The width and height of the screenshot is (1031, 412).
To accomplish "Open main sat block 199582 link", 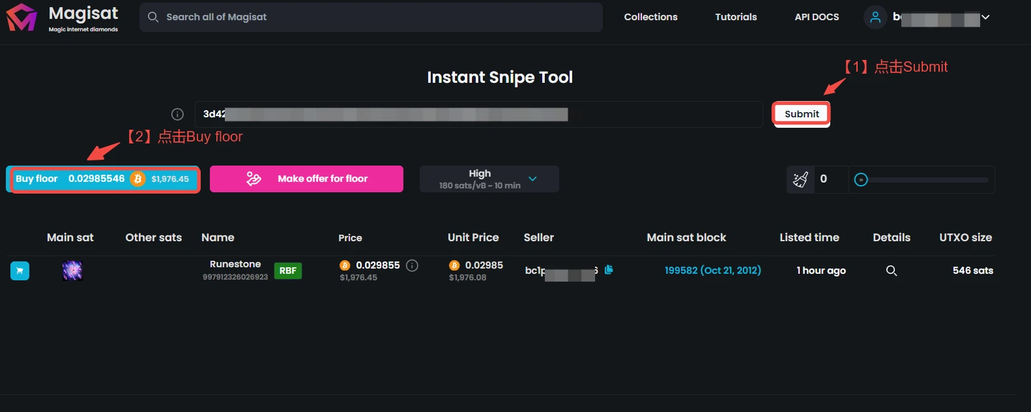I will (712, 271).
